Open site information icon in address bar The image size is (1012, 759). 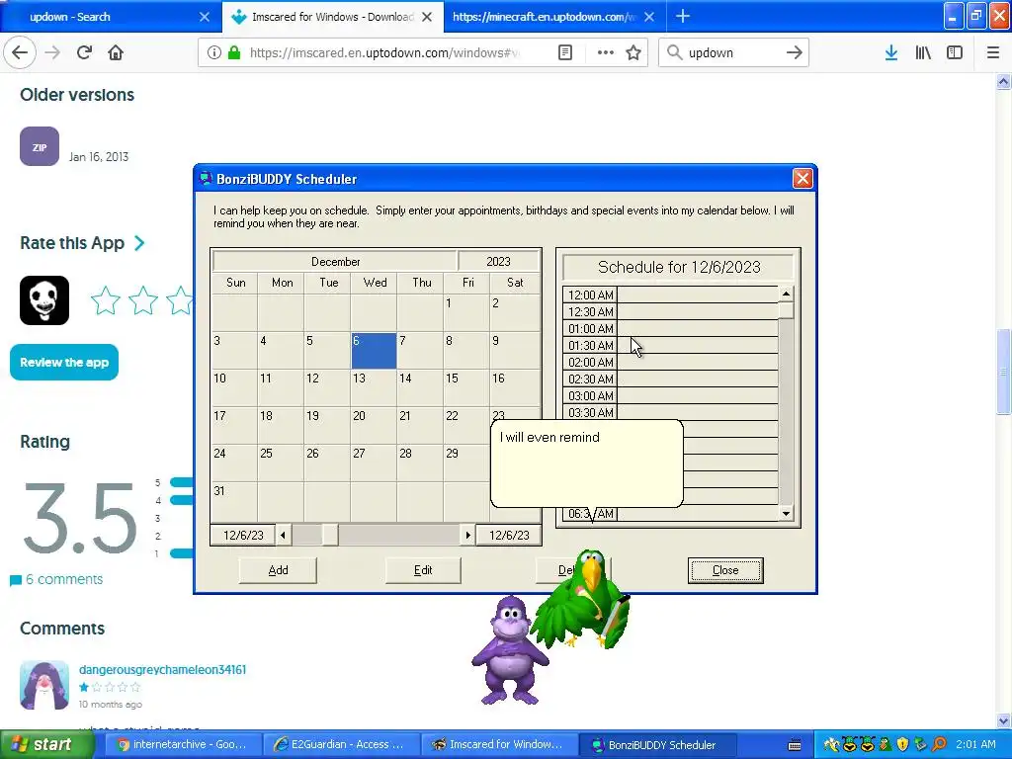[x=213, y=52]
